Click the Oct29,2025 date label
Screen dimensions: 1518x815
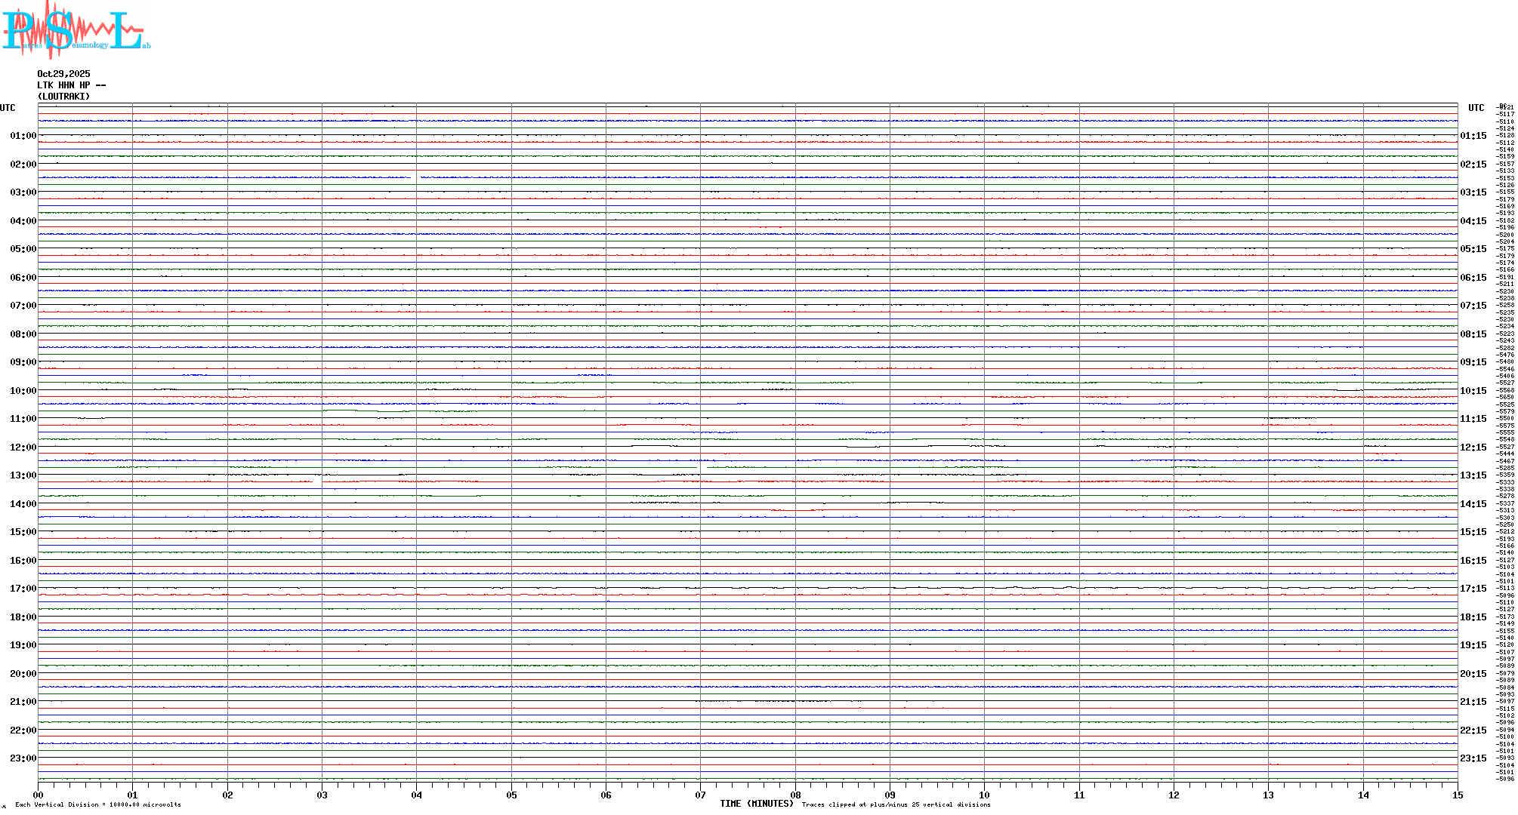tap(63, 74)
